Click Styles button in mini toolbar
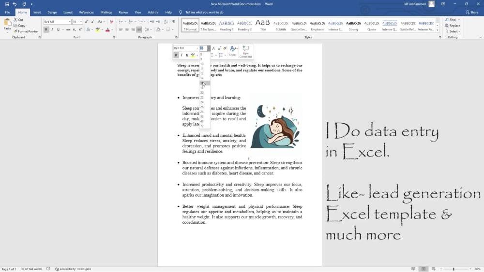Viewport: 484px width, 272px height. click(233, 51)
